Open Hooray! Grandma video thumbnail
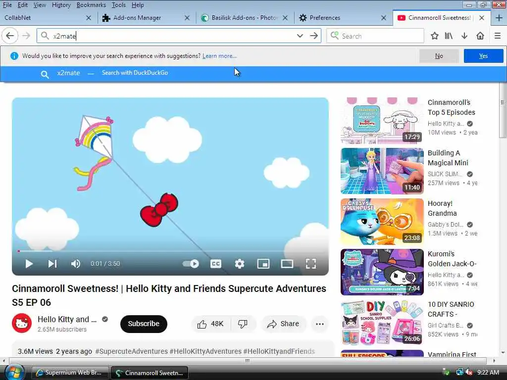507x380 pixels. (382, 222)
